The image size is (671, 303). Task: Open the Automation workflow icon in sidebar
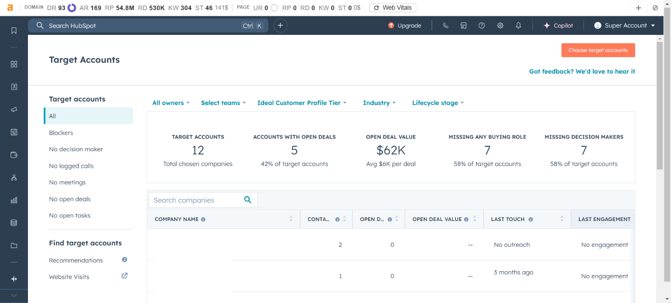(x=14, y=177)
